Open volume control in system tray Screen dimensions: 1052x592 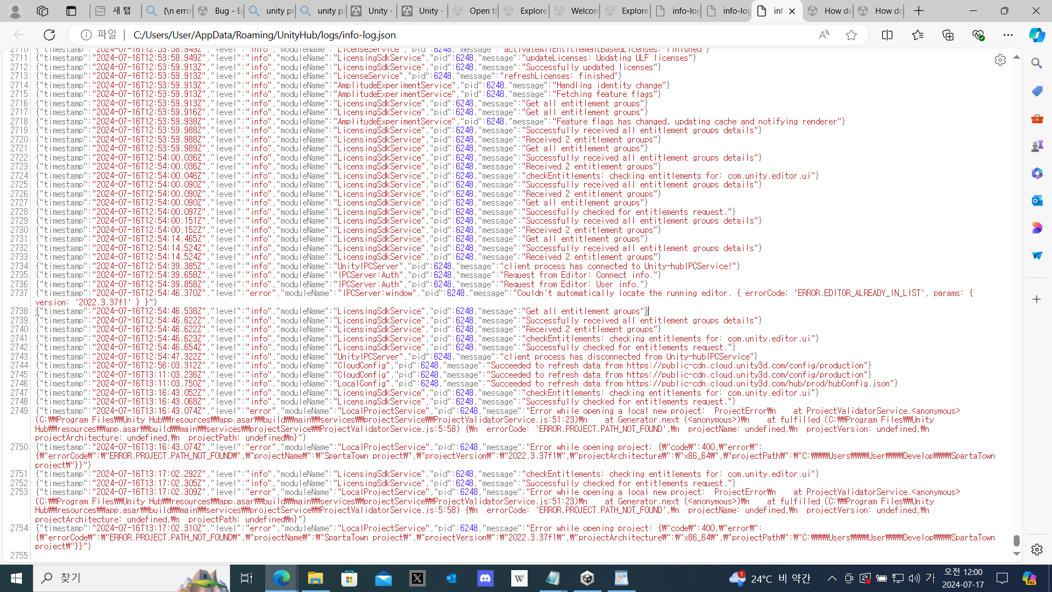(x=914, y=578)
